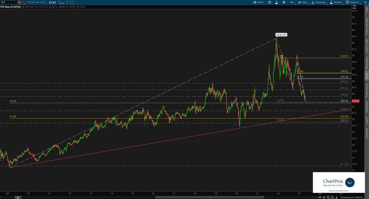Viewport: 369px width, 199px height.
Task: Click the zoom out magnifier icon
Action: tap(332, 197)
